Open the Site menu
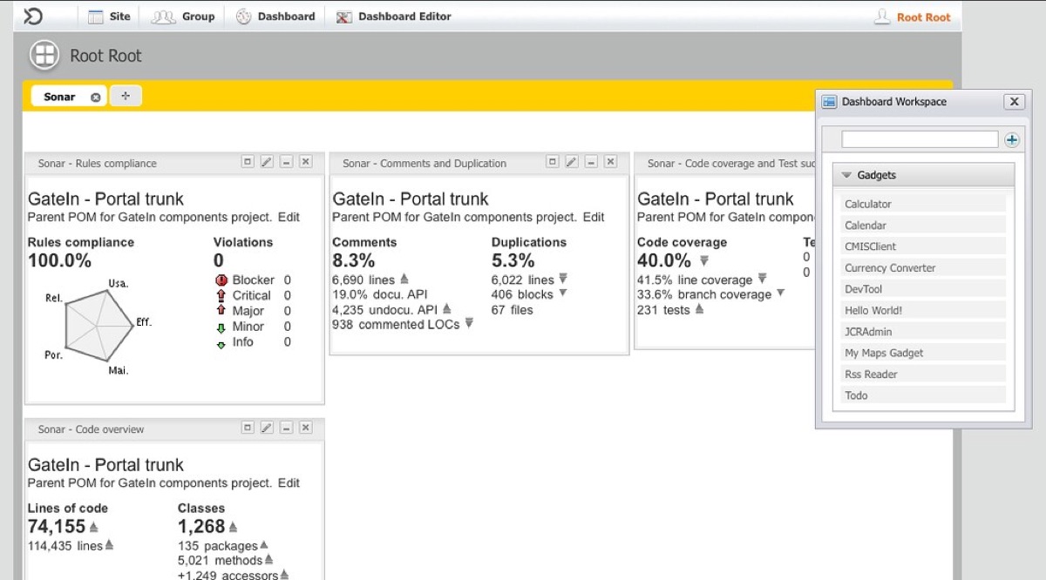The width and height of the screenshot is (1046, 580). pyautogui.click(x=109, y=17)
